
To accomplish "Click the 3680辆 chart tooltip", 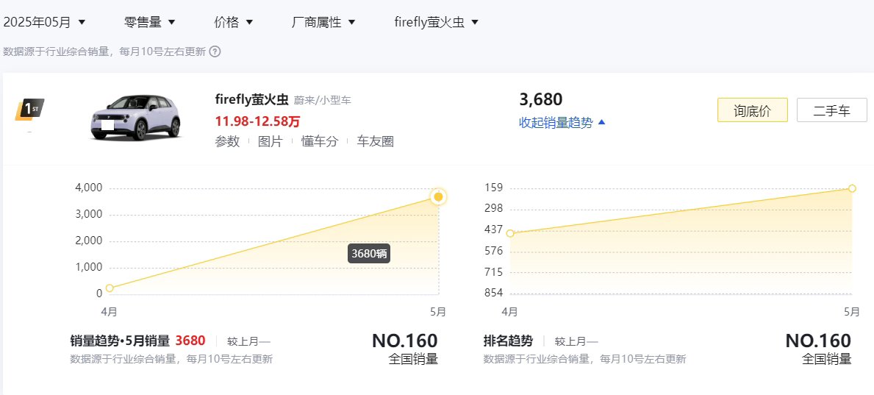I will pyautogui.click(x=369, y=254).
